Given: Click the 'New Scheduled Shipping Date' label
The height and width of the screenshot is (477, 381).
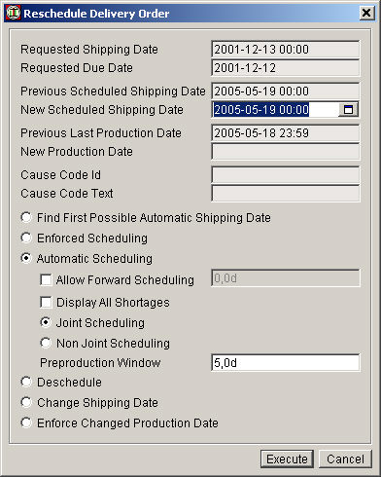Looking at the screenshot, I should (102, 110).
